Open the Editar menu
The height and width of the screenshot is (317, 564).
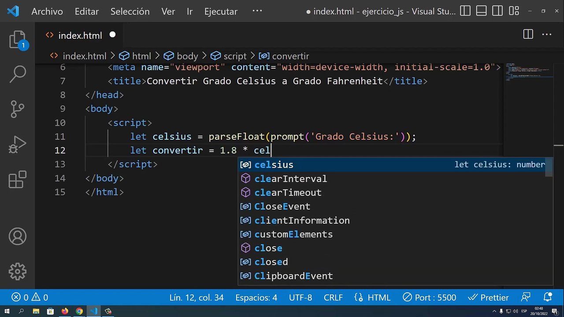(86, 11)
